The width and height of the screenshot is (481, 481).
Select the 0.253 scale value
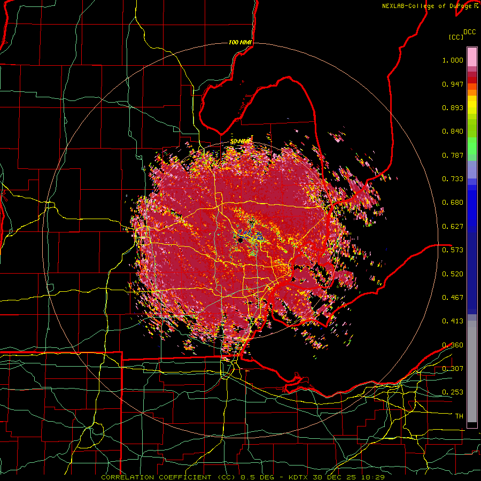(453, 392)
